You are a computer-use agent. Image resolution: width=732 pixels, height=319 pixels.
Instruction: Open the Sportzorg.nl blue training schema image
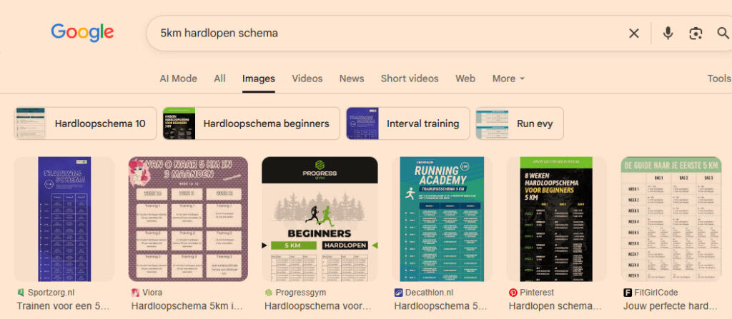pos(64,219)
